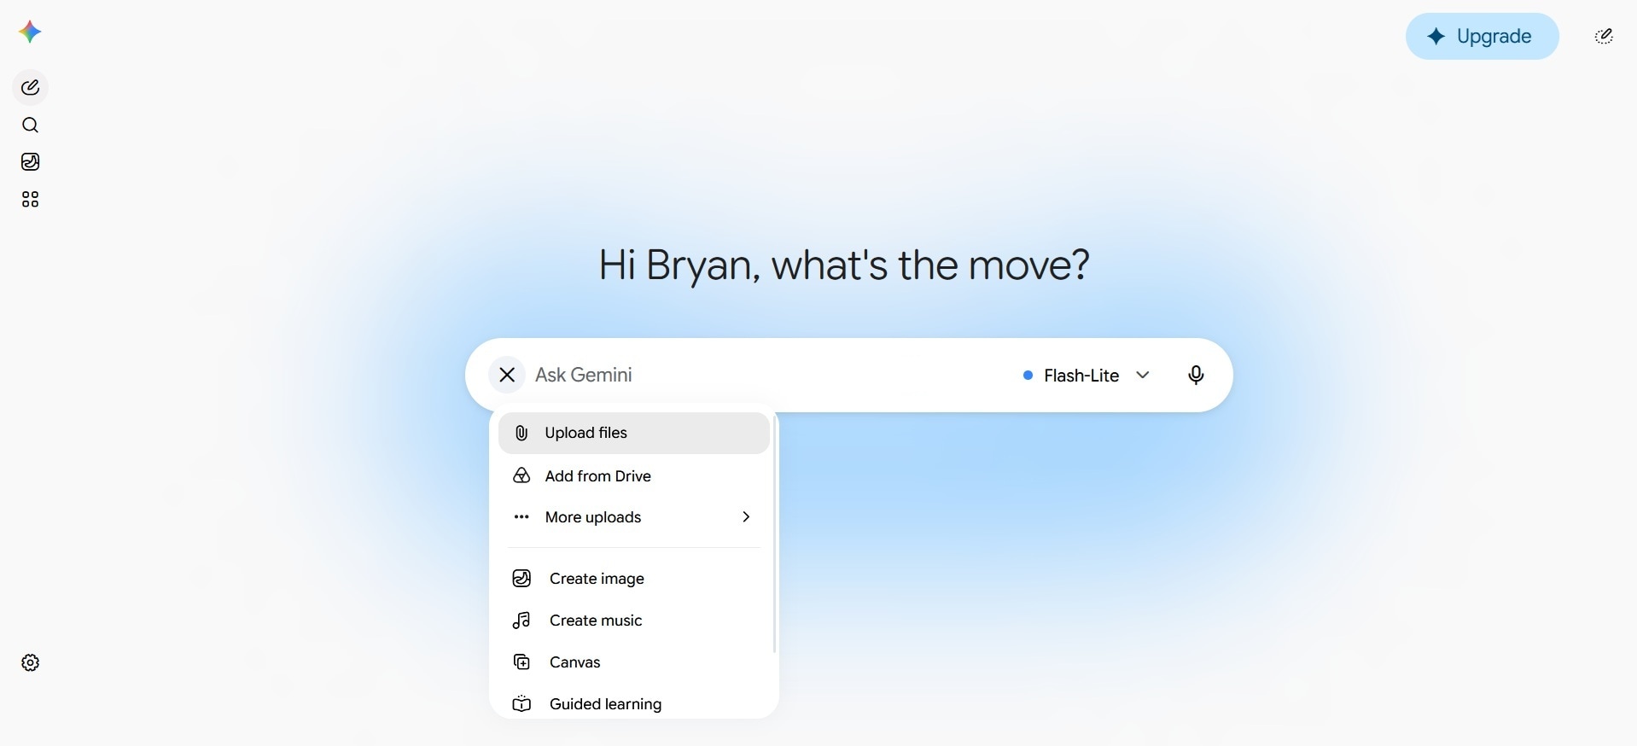The height and width of the screenshot is (746, 1637).
Task: Close the upload menu with X
Action: pyautogui.click(x=507, y=375)
